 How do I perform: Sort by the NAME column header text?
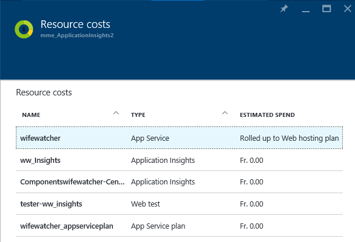pyautogui.click(x=31, y=115)
